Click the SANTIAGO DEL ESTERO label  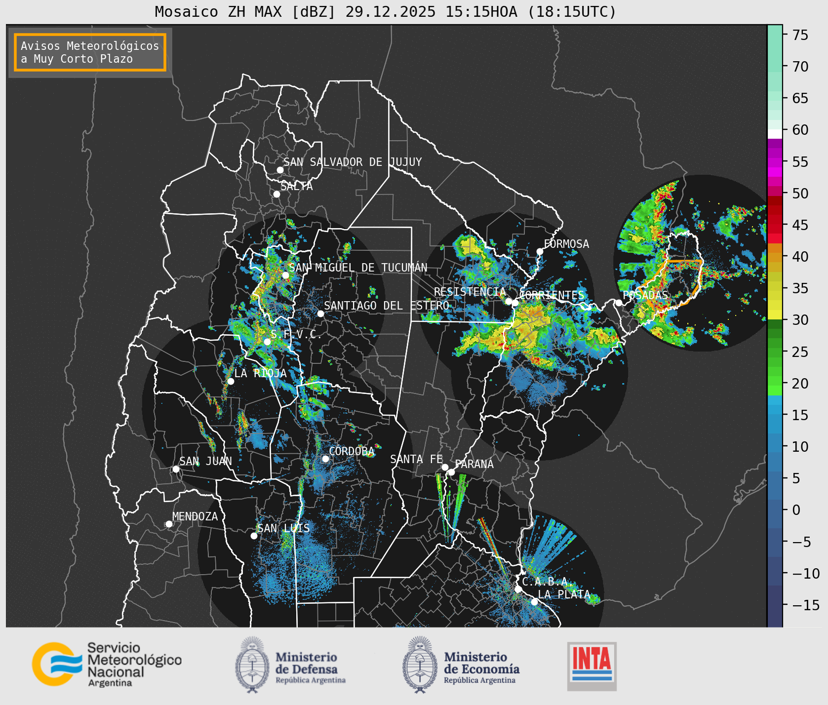click(x=387, y=306)
